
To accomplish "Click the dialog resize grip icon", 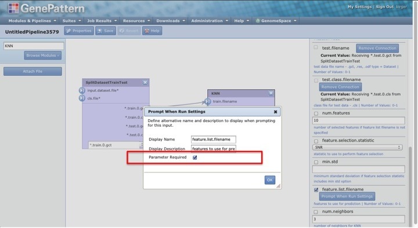I will [x=278, y=186].
